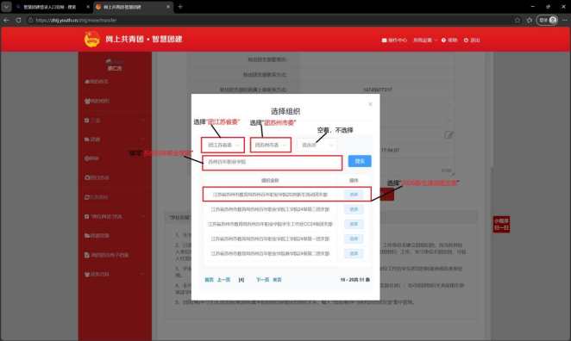Click the browser address bar URL
Screen dimensions: 571x341
pyautogui.click(x=76, y=21)
